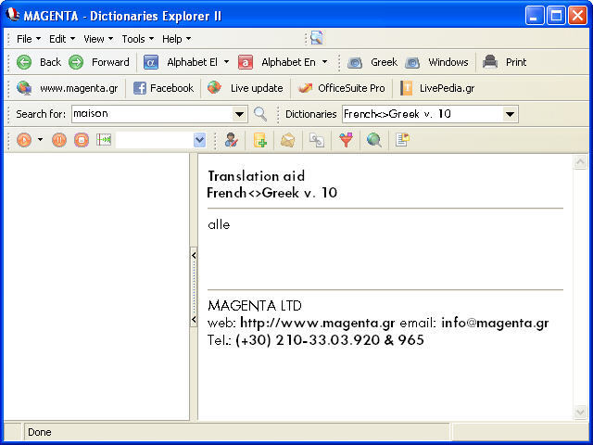Expand the Alphabet En dropdown arrow
Screen dimensions: 593x445
325,62
